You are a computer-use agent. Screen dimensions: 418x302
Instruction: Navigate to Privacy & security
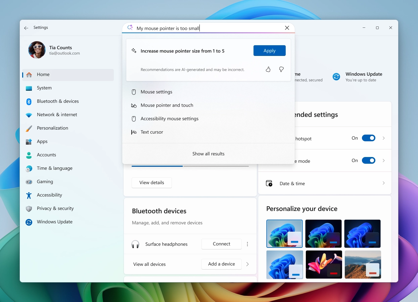(x=68, y=209)
